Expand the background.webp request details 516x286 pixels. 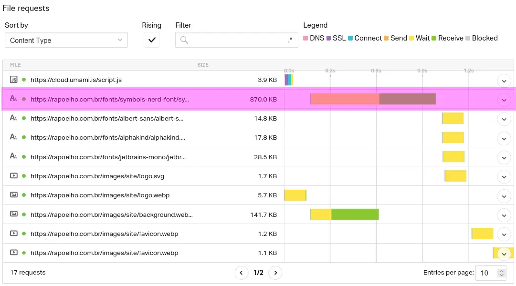[x=504, y=215]
